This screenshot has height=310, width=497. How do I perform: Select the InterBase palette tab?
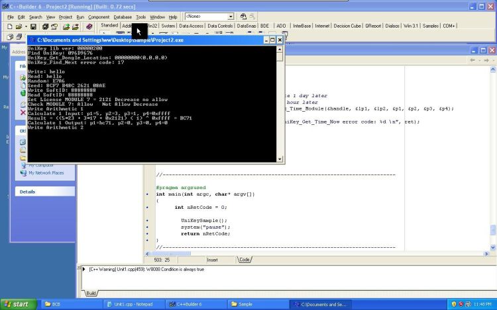(x=302, y=26)
